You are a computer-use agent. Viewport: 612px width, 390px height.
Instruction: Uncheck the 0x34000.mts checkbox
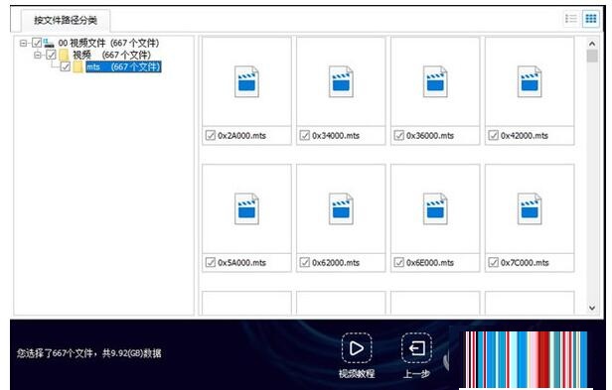pyautogui.click(x=304, y=135)
